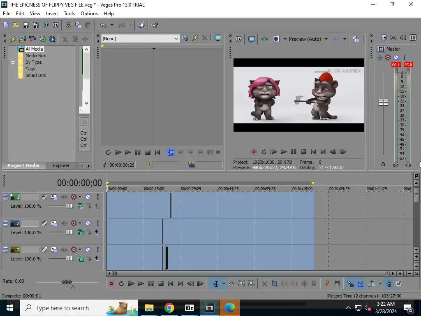Click Play in the Trimmer window
The image size is (421, 316).
pos(128,152)
